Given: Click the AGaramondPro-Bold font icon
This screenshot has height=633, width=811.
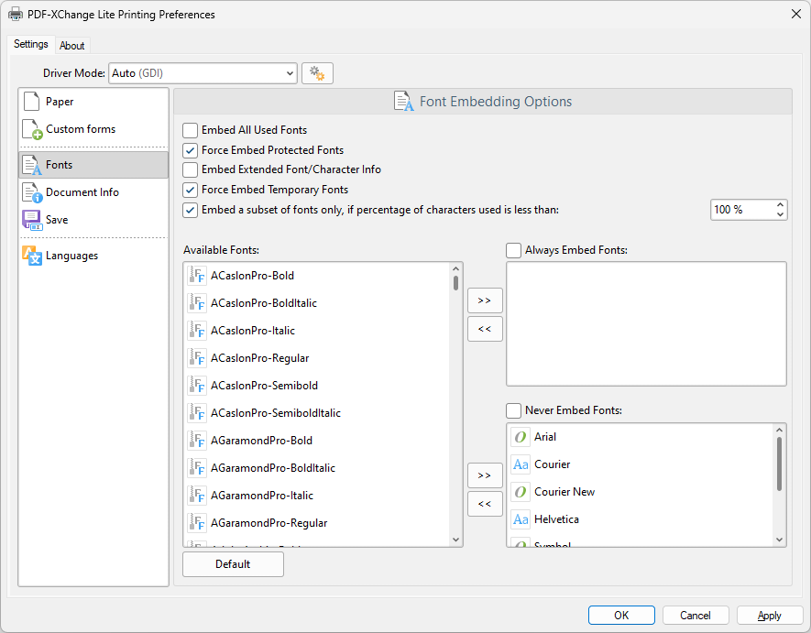Looking at the screenshot, I should [197, 440].
